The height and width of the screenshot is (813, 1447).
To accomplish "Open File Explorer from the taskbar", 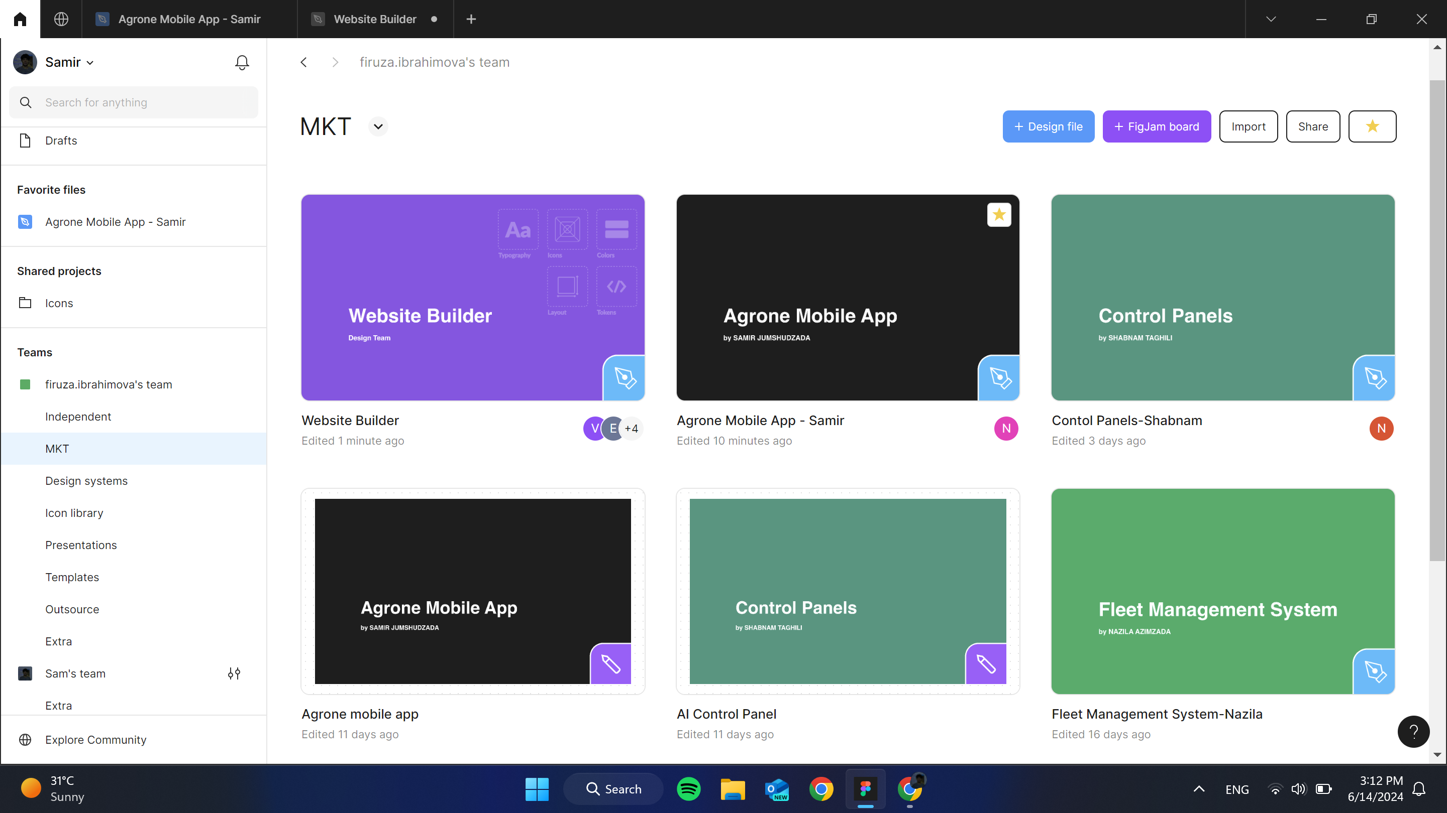I will tap(733, 789).
